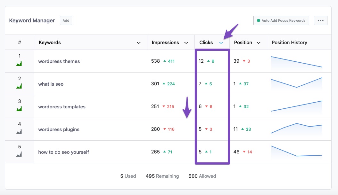Click the chart icon under row 3

click(x=19, y=109)
